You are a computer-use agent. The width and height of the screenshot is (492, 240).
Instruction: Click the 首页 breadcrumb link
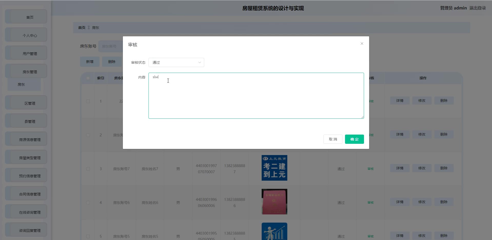(82, 28)
